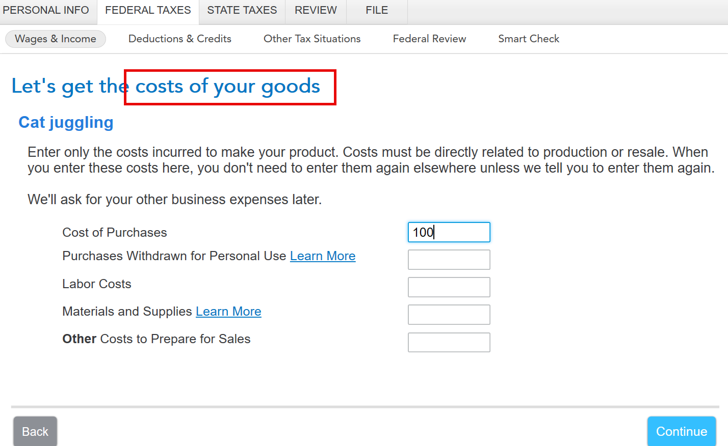Viewport: 728px width, 446px height.
Task: Open Learn More beside Materials and Supplies
Action: (228, 312)
